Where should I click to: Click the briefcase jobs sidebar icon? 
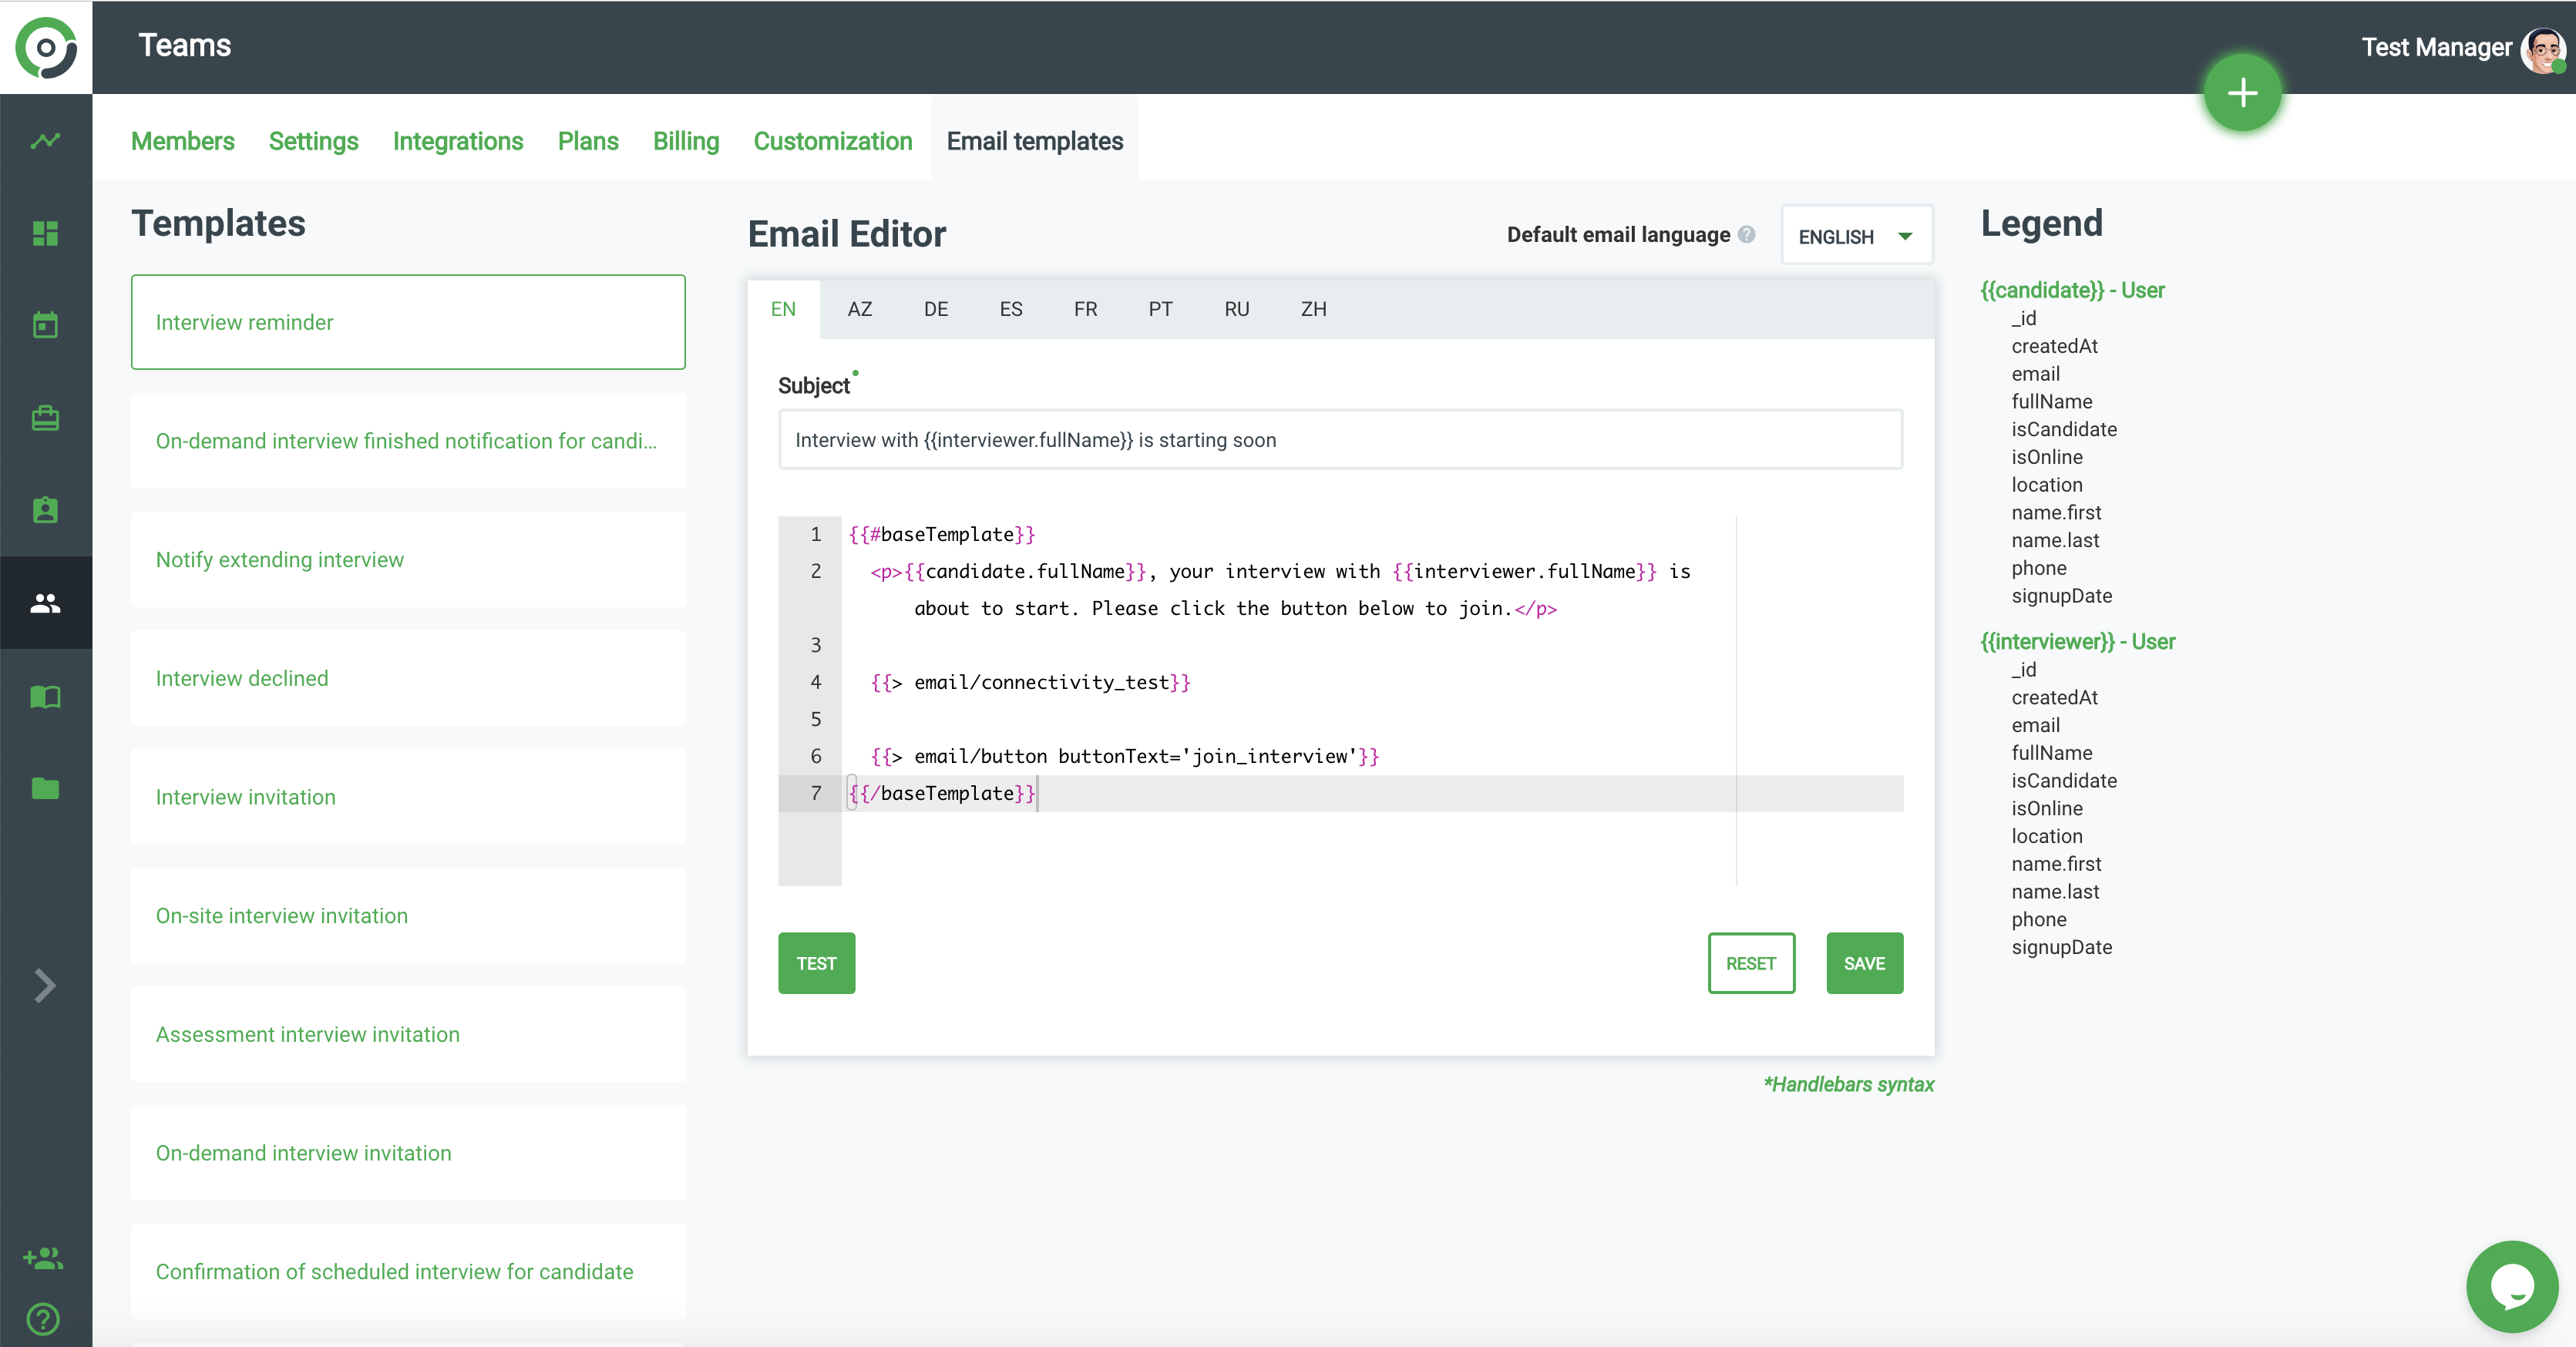pyautogui.click(x=45, y=418)
